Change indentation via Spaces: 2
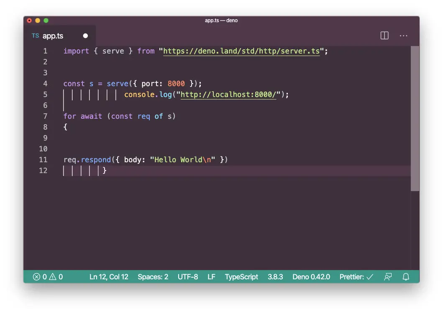Screen dimensions: 443x314 (153, 277)
